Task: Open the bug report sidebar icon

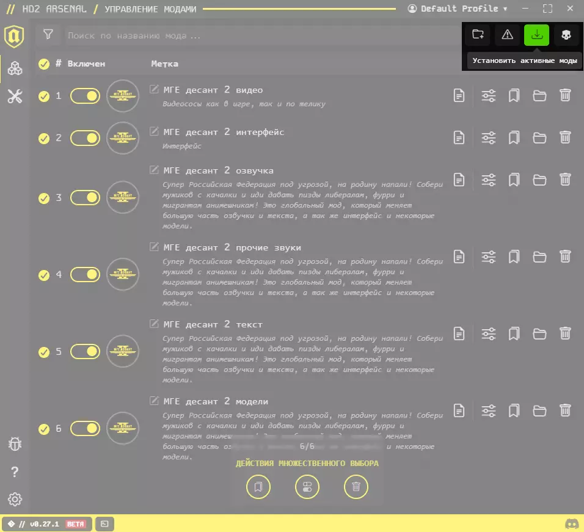Action: click(15, 444)
